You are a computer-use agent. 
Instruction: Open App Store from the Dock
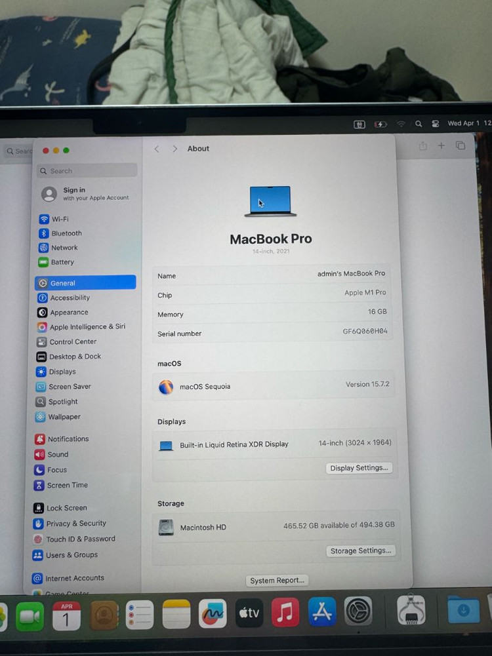click(322, 611)
